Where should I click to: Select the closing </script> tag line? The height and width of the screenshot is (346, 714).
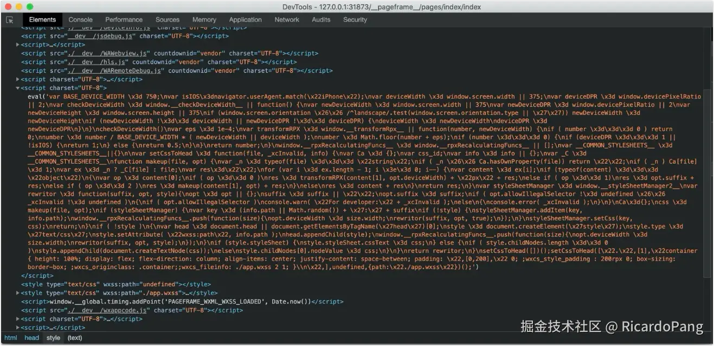[x=37, y=275]
